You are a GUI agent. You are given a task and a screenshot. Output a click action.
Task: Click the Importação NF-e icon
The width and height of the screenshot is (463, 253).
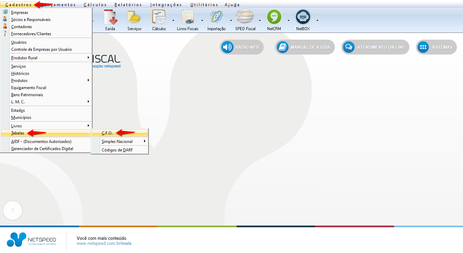(x=216, y=18)
